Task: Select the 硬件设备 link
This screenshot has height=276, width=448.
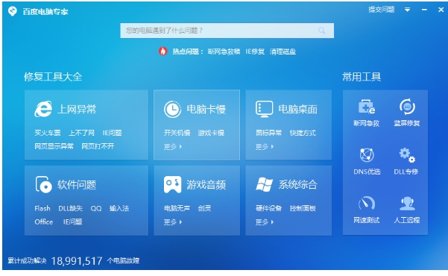Action: pos(268,208)
